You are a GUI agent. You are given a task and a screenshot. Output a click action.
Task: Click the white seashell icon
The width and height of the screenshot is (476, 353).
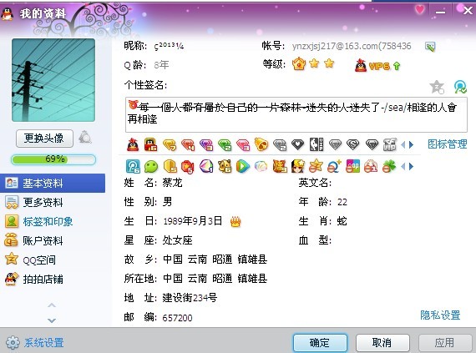[x=261, y=166]
